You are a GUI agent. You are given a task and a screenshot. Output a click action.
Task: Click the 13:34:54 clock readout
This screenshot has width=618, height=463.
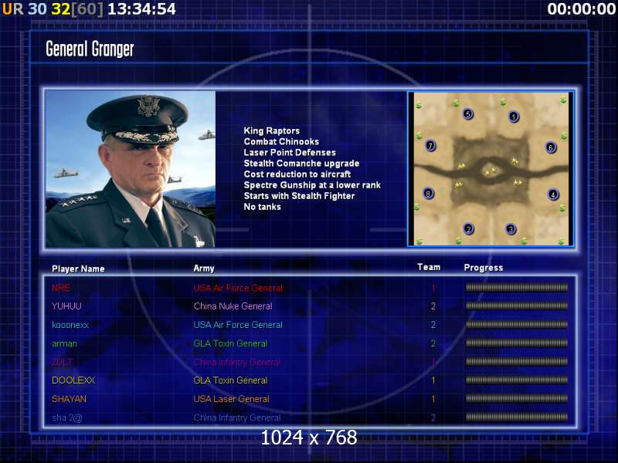(x=141, y=9)
